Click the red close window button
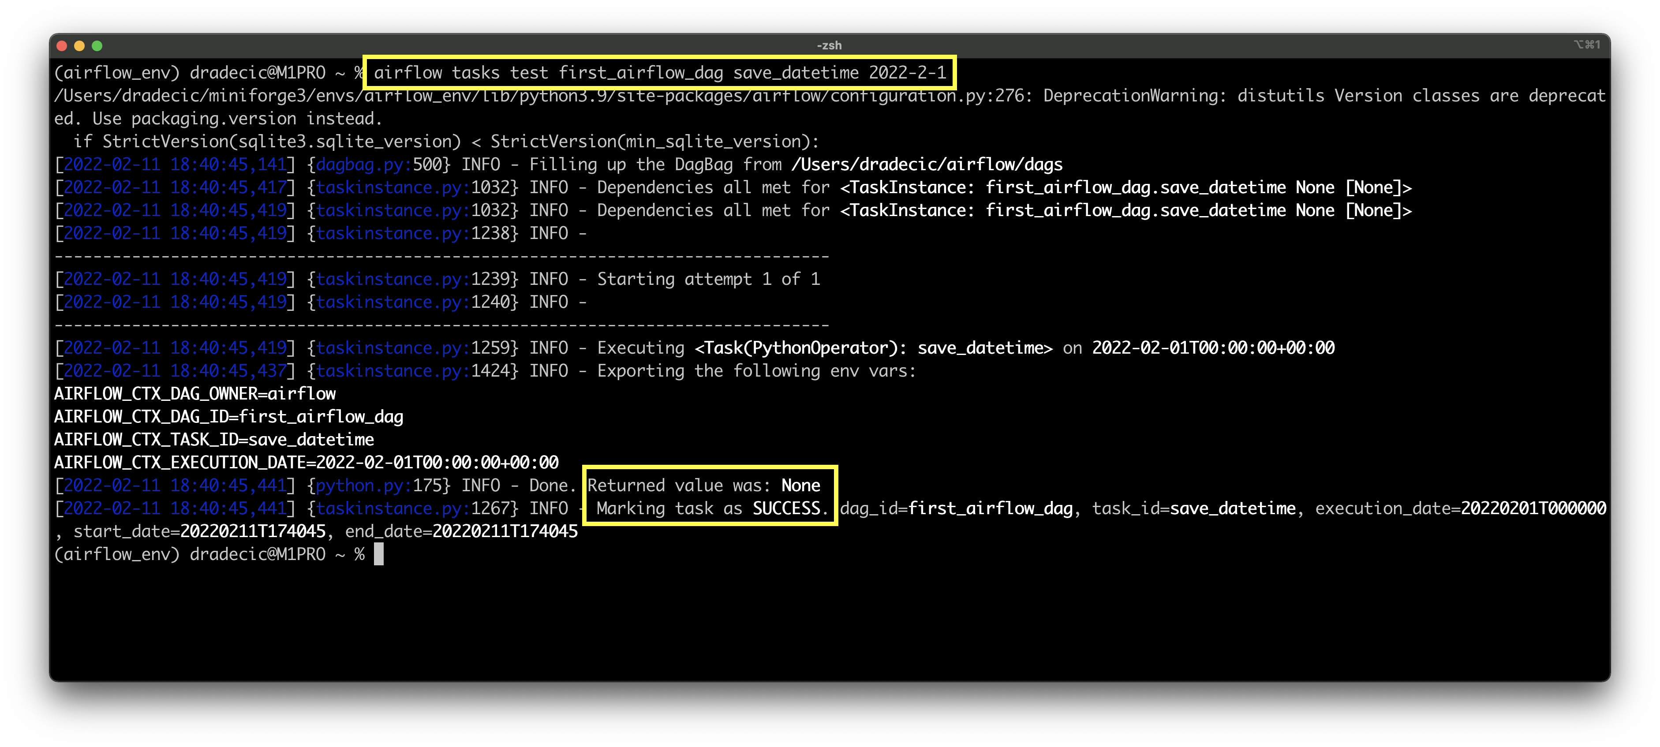 (x=62, y=46)
